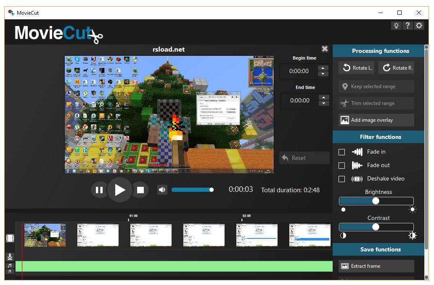Click the high brightness sun icon

point(413,209)
